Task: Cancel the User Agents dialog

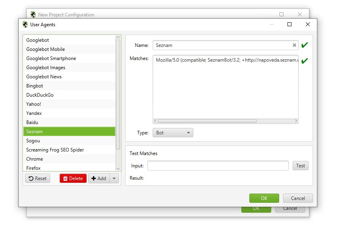Action: 298,198
